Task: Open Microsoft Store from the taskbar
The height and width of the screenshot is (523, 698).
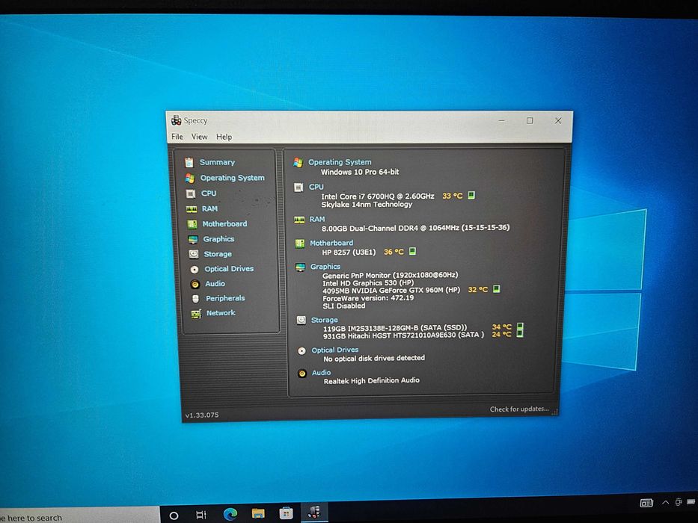Action: pos(287,514)
